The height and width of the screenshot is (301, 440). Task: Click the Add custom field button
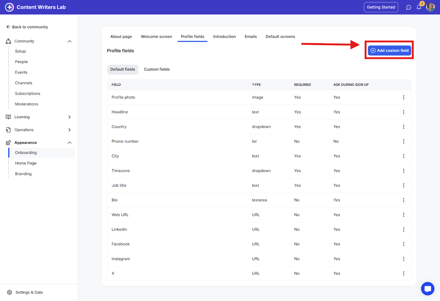pos(389,51)
